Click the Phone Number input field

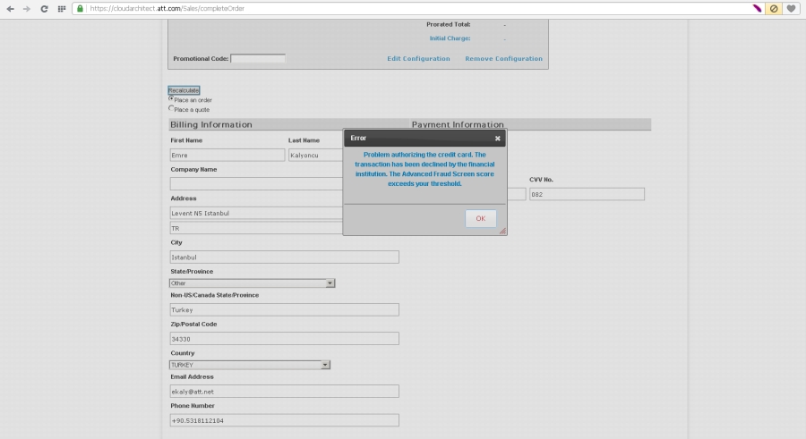(x=284, y=420)
